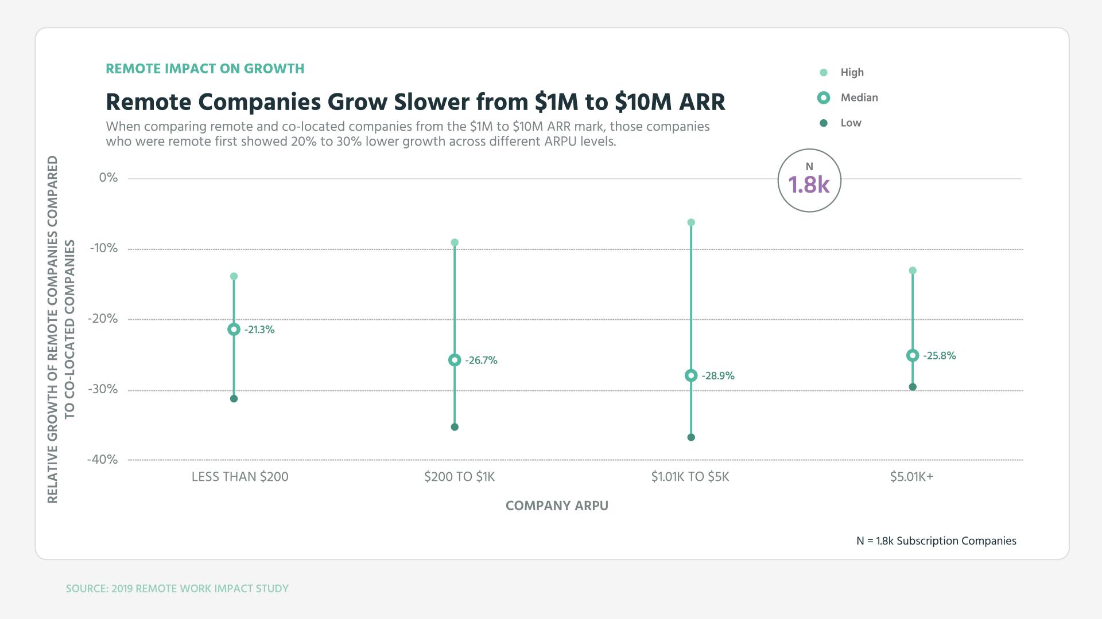This screenshot has width=1102, height=619.
Task: Click the median marker showing -25.8%
Action: 913,355
